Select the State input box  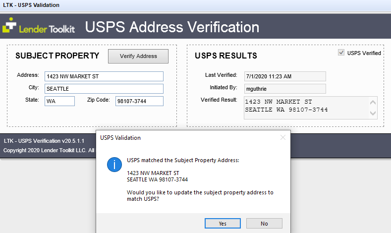(x=59, y=101)
